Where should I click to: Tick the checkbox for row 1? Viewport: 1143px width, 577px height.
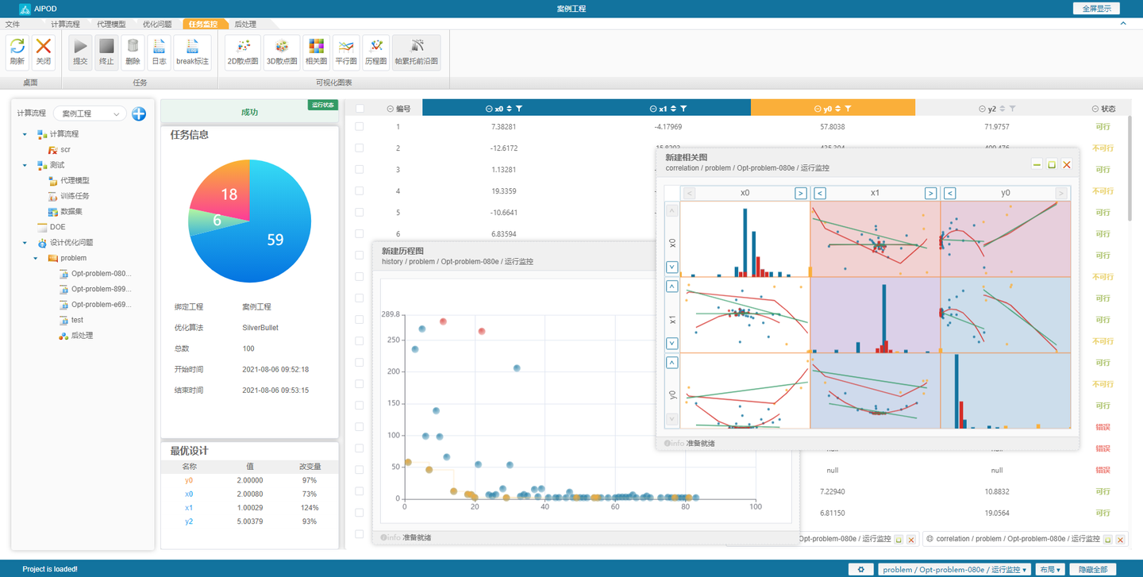pyautogui.click(x=360, y=126)
